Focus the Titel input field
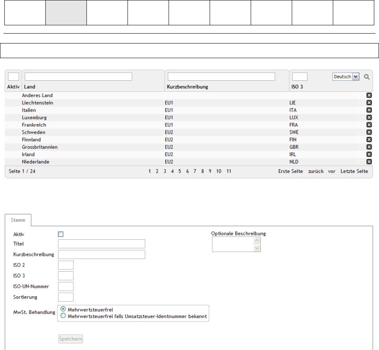379x350 pixels. click(101, 244)
